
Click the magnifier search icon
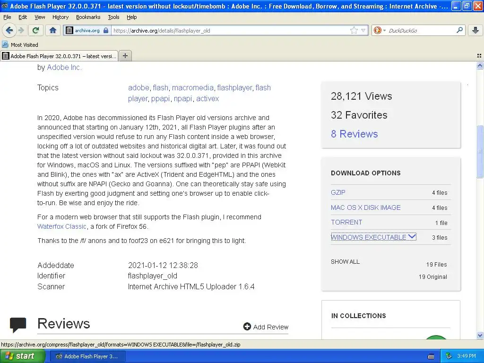(459, 30)
